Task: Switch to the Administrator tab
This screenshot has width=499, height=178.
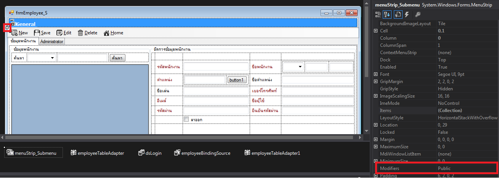Action: coord(52,41)
